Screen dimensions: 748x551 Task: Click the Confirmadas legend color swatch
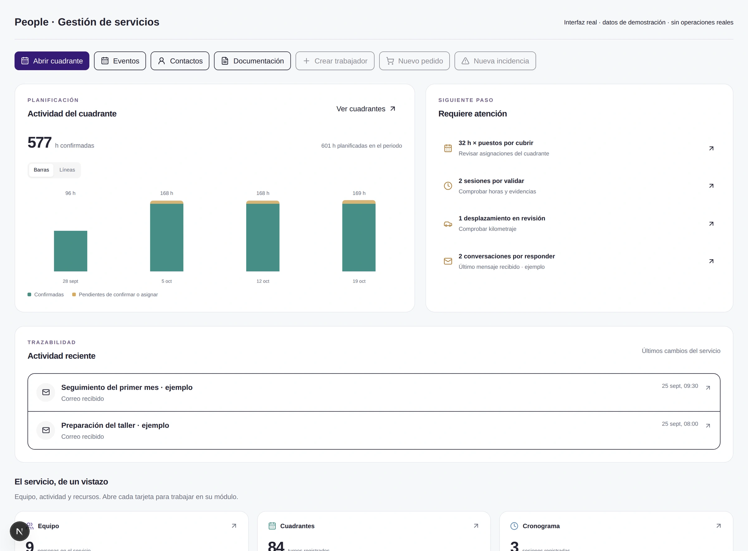click(29, 294)
